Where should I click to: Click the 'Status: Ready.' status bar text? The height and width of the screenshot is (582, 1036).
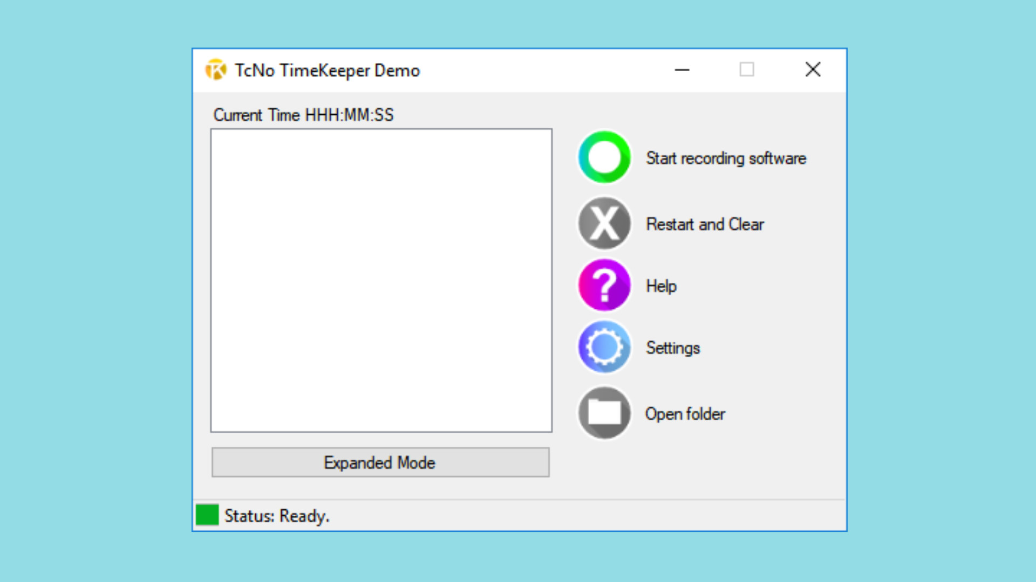pos(277,516)
